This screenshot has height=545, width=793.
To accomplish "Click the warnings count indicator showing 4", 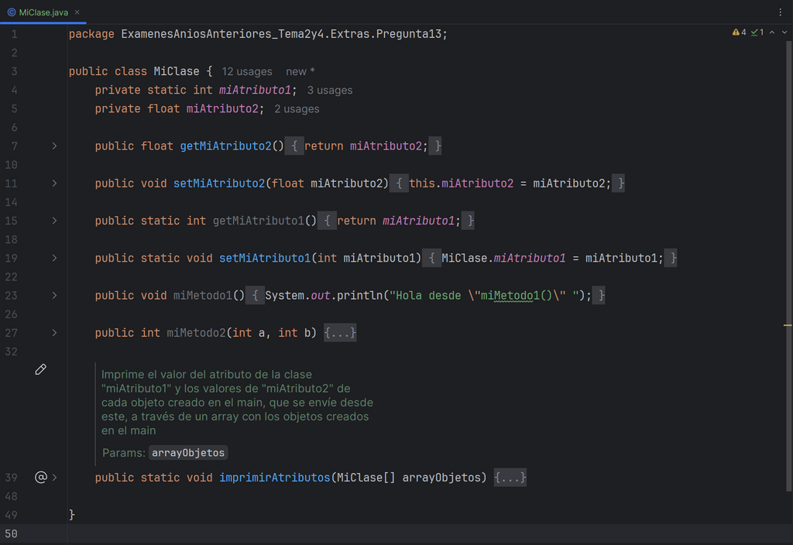I will point(739,33).
